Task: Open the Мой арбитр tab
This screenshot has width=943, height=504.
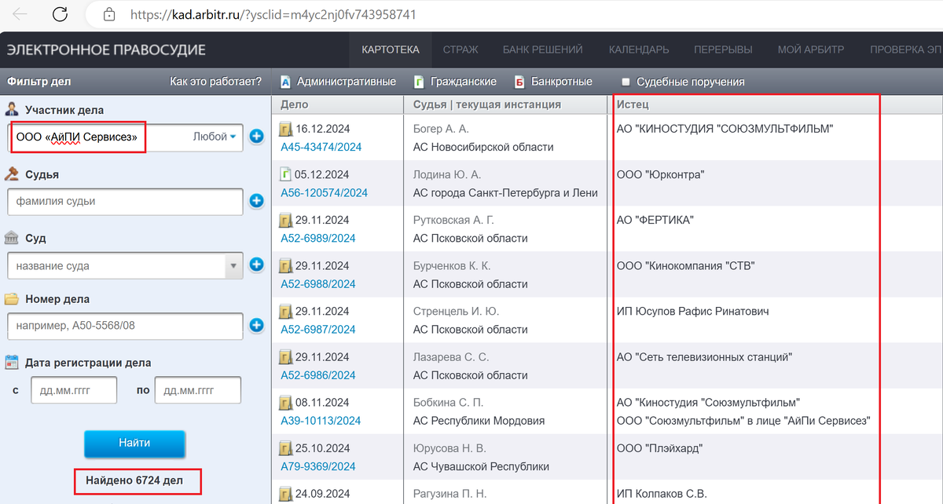Action: coord(811,49)
